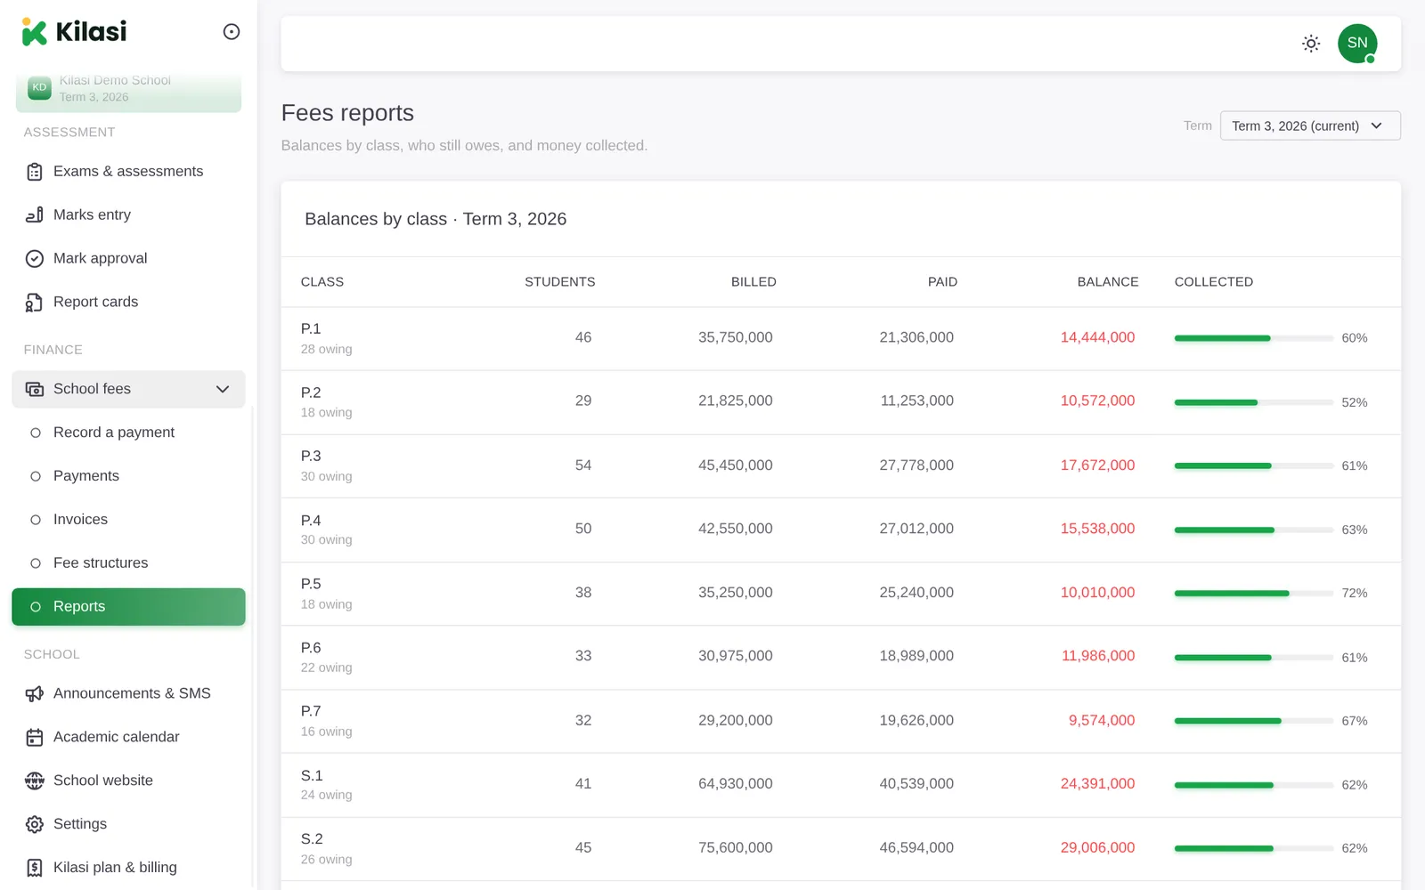Open Mark approval page
The image size is (1425, 890).
[128, 259]
